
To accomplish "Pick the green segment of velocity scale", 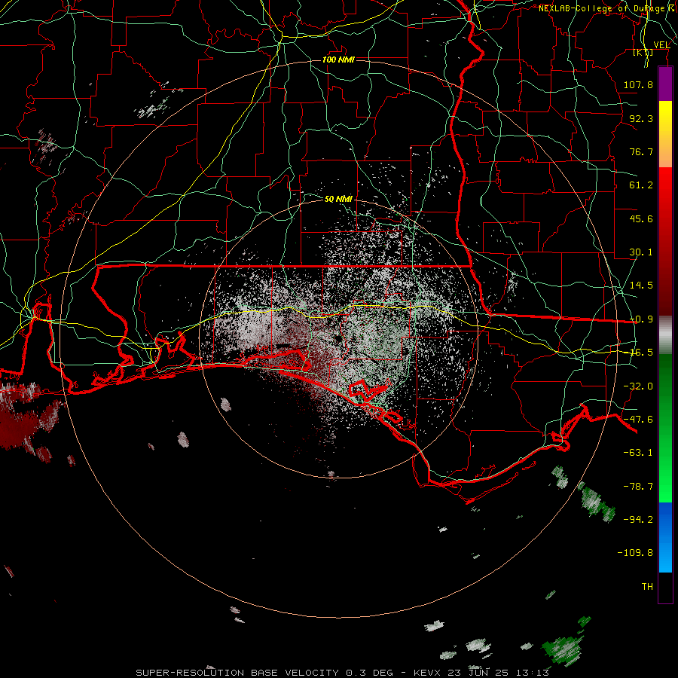I will 665,428.
